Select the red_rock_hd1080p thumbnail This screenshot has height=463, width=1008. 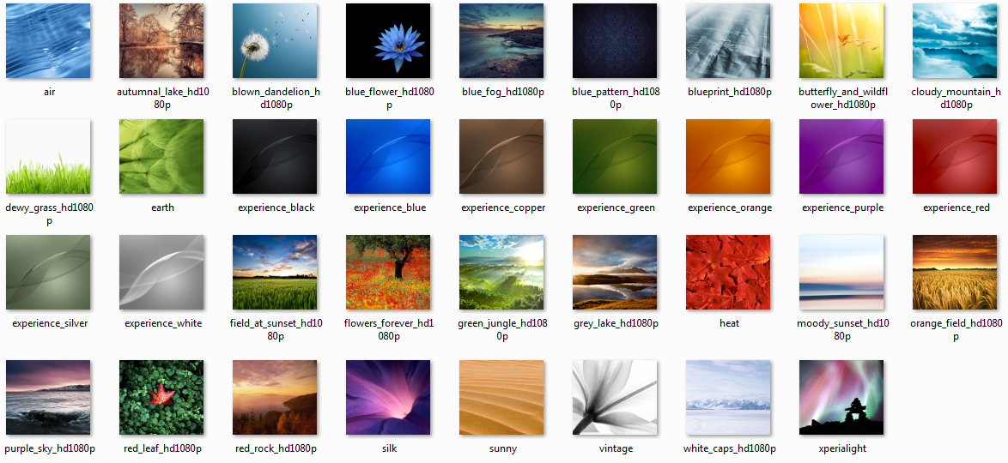click(275, 398)
